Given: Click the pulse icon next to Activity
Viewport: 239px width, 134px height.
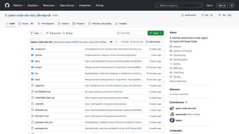Looking at the screenshot, I should coord(171,64).
